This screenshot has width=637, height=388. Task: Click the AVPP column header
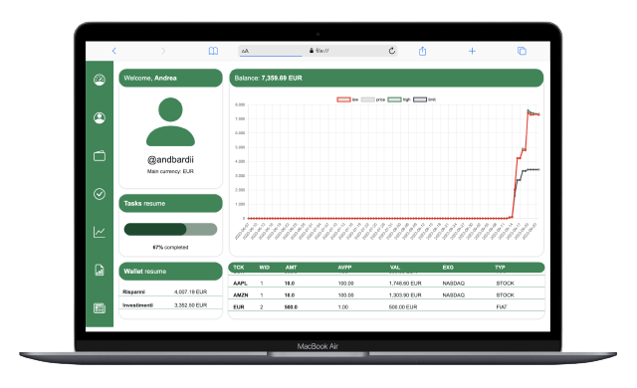click(345, 268)
